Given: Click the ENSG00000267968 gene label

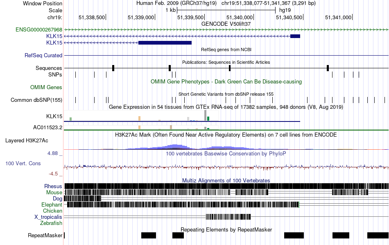Looking at the screenshot, I should (39, 30).
